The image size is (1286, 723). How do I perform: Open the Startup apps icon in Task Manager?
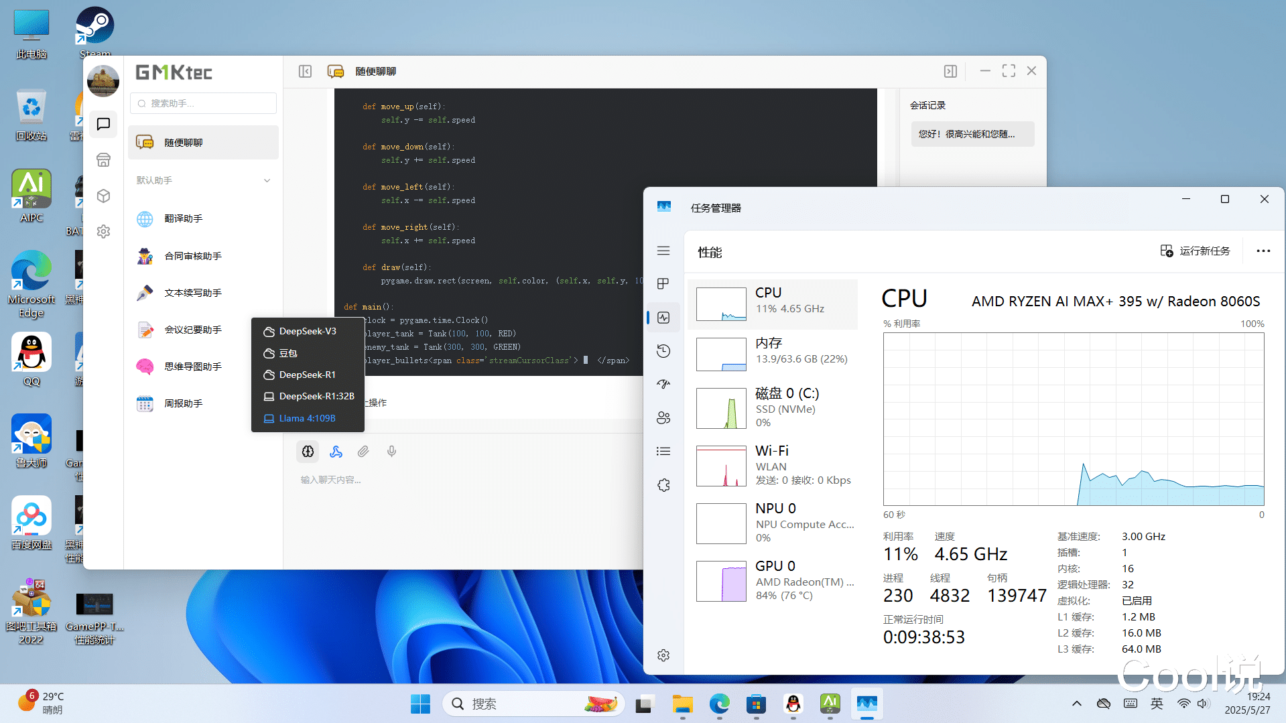tap(663, 385)
